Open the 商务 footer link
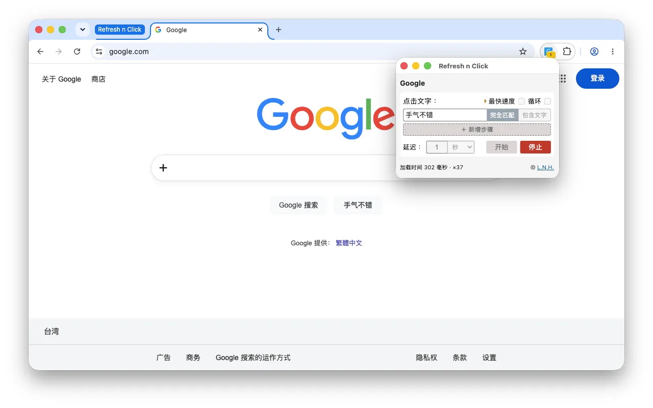This screenshot has width=653, height=408. pos(193,358)
